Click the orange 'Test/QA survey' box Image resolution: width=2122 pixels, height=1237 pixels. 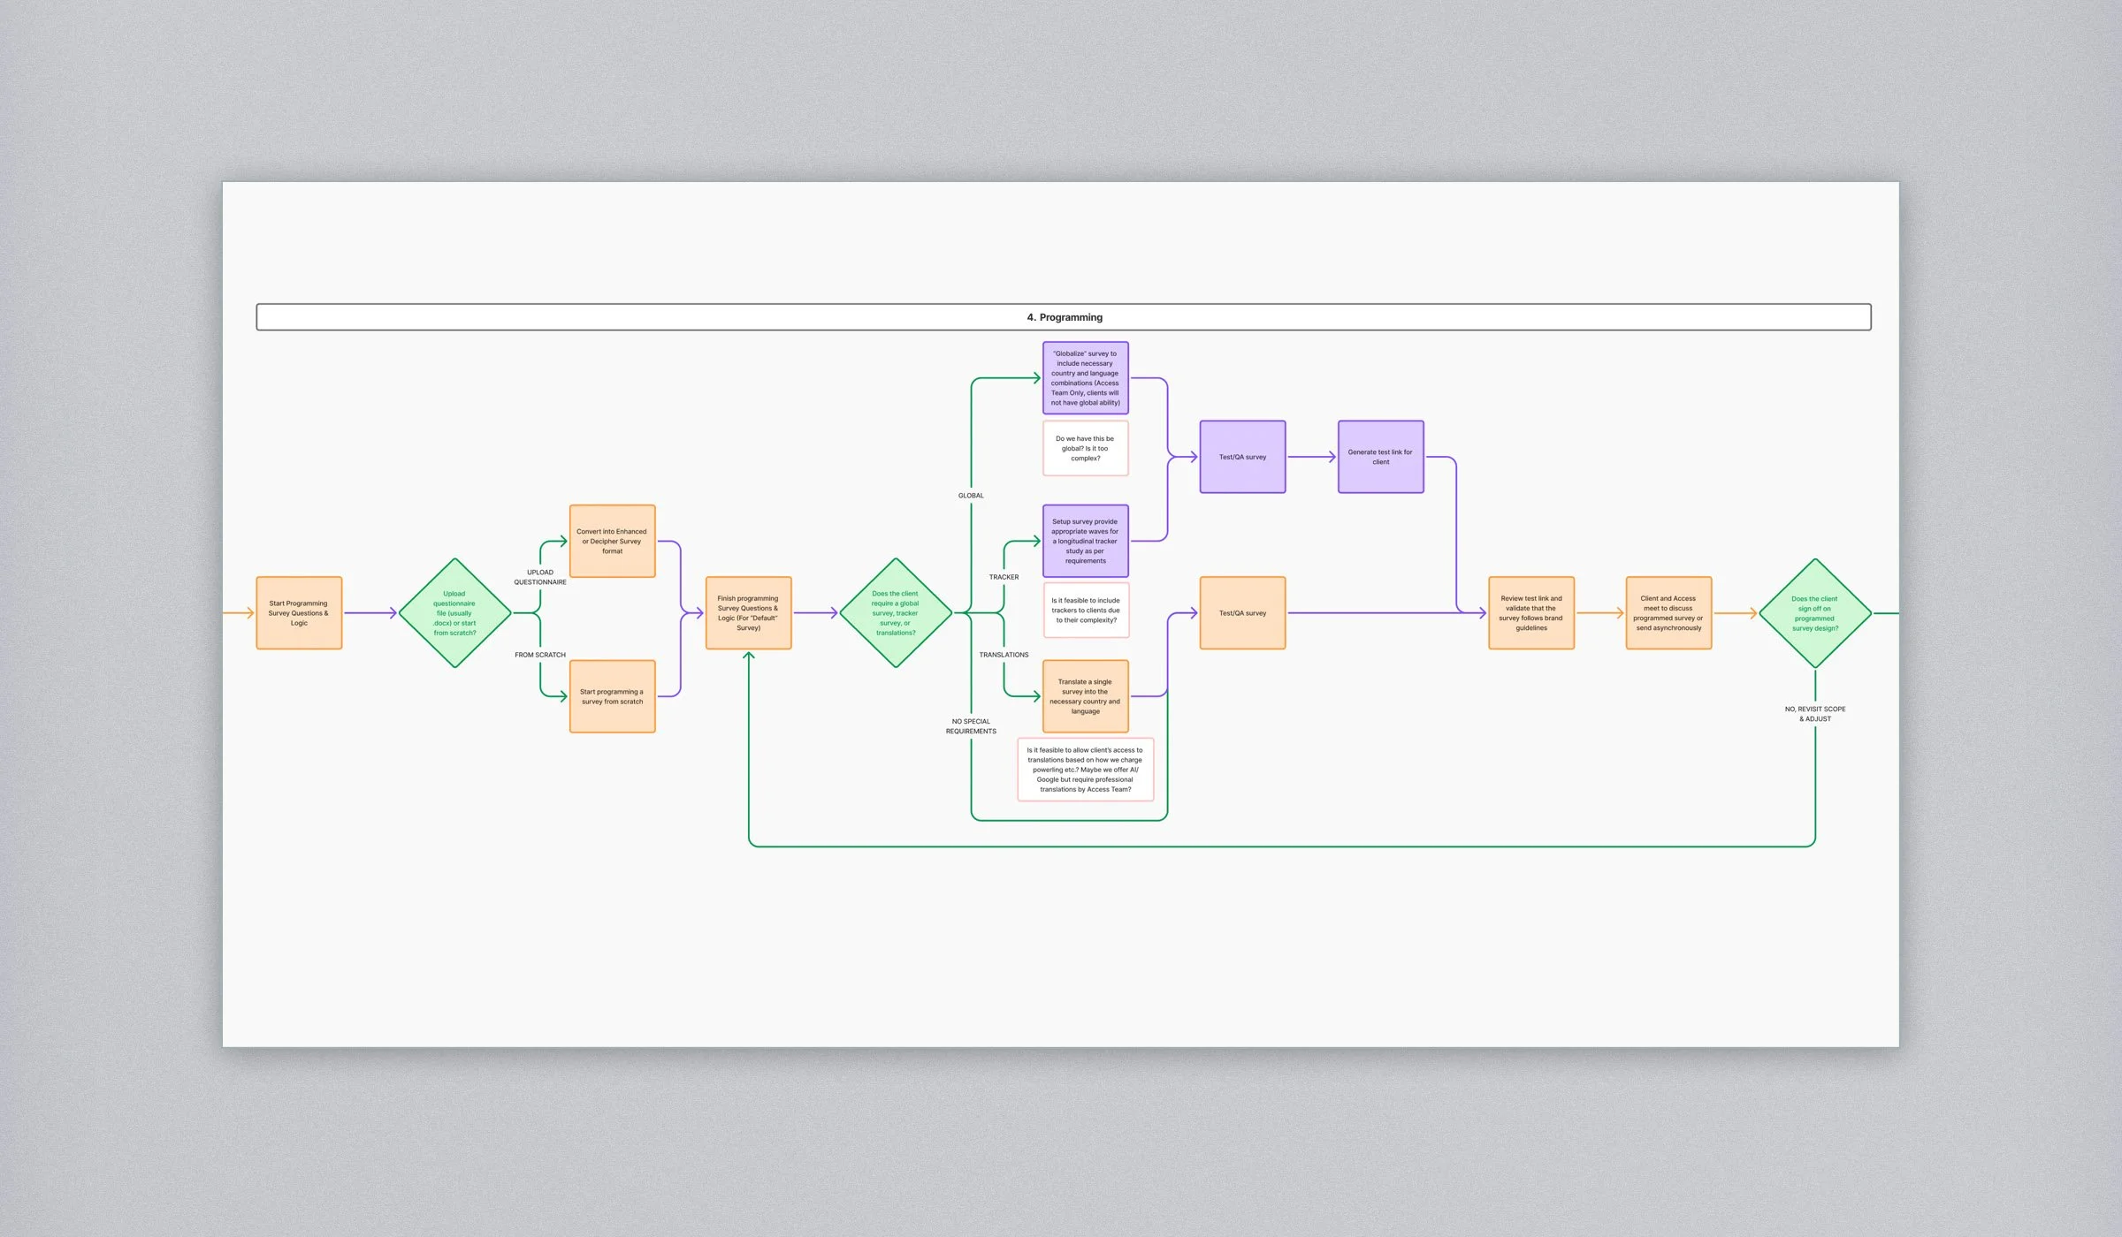(x=1243, y=613)
